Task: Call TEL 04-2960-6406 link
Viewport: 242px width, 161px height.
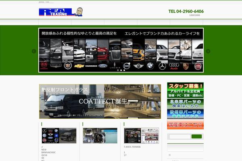Action: click(x=186, y=11)
